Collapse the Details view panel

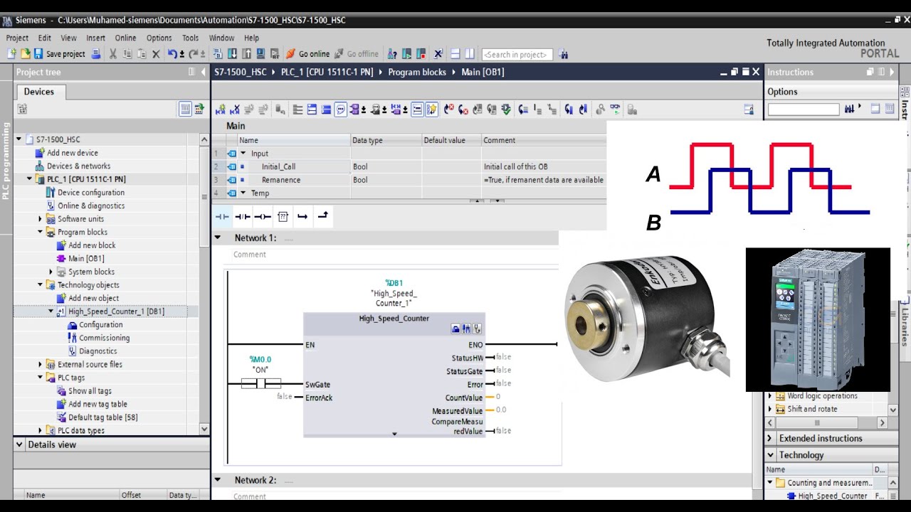19,444
